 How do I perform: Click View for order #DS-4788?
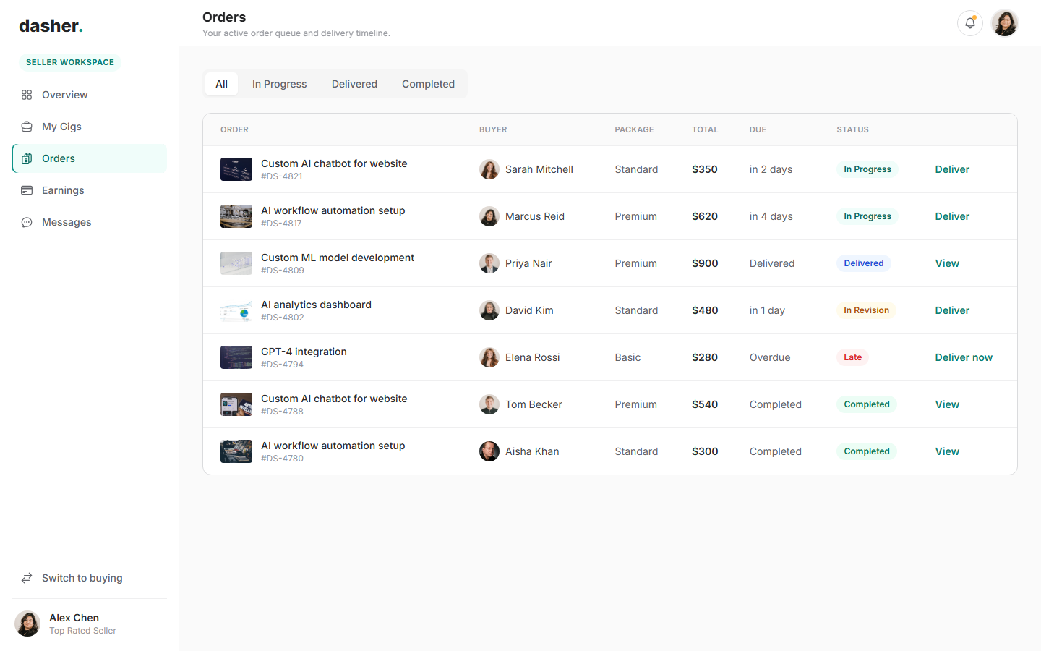coord(947,404)
